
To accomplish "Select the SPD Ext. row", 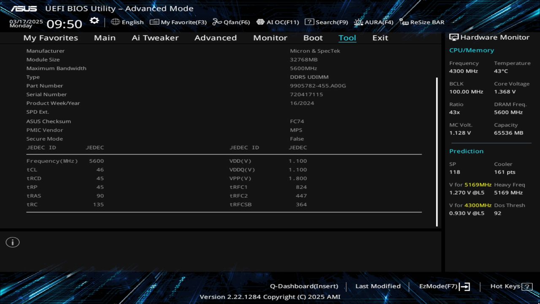I will 224,112.
